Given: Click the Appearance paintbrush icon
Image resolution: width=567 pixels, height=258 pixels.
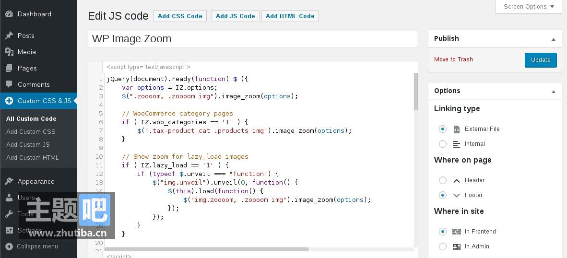Looking at the screenshot, I should 9,181.
